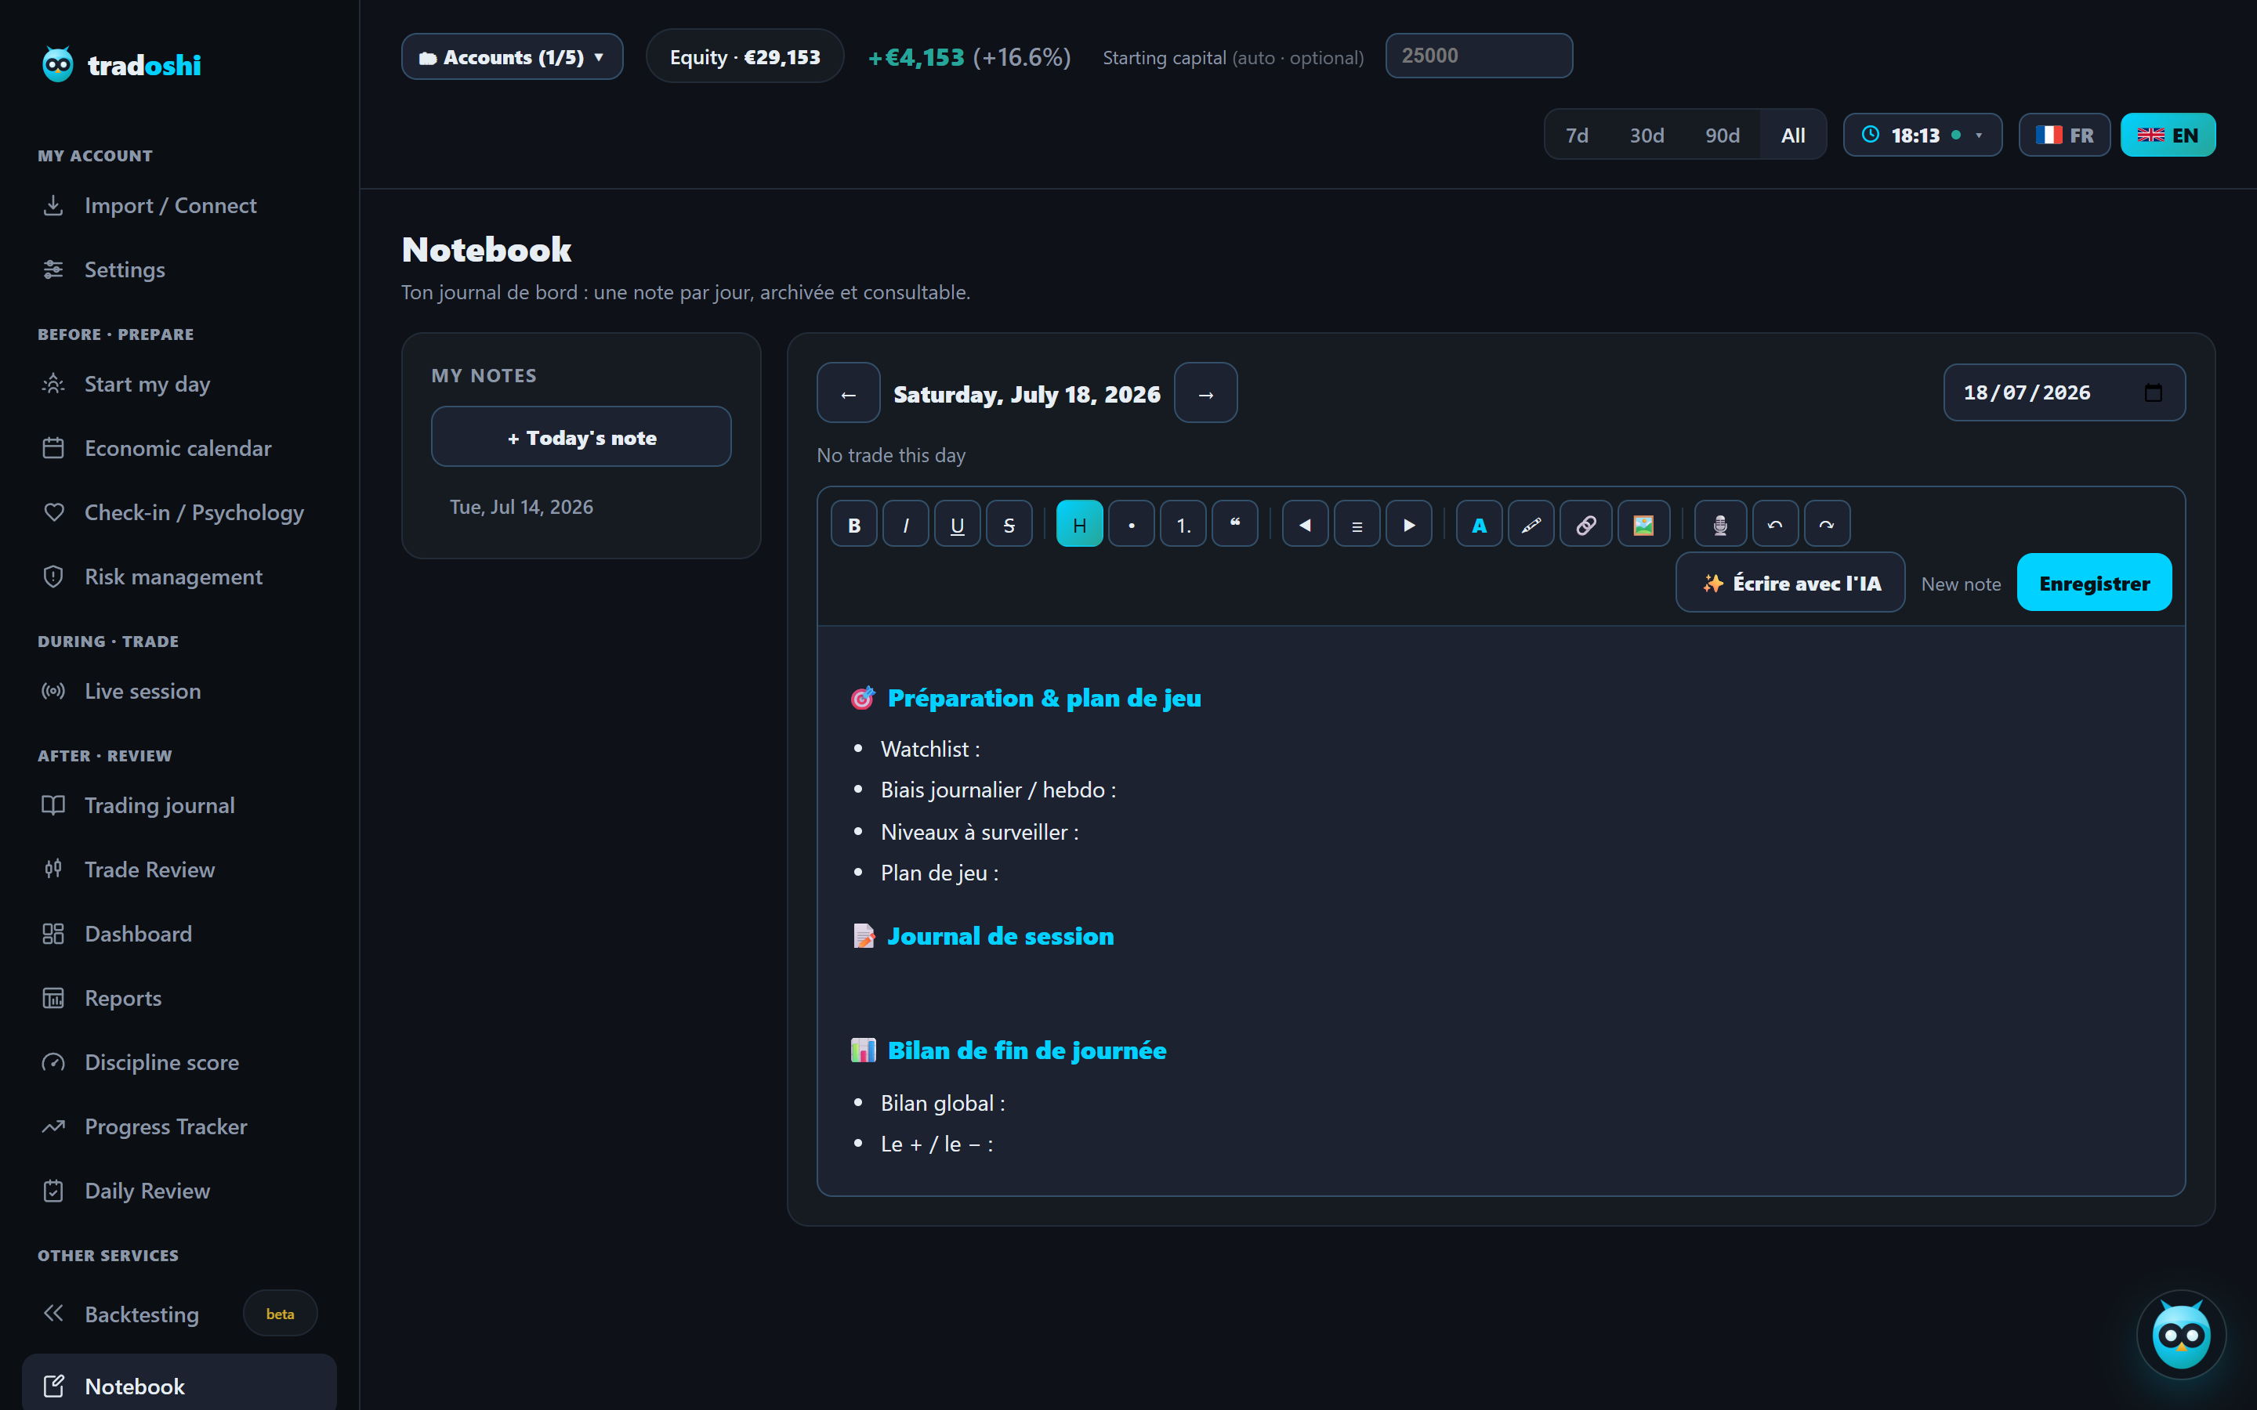Open Discipline score

coord(179,1062)
